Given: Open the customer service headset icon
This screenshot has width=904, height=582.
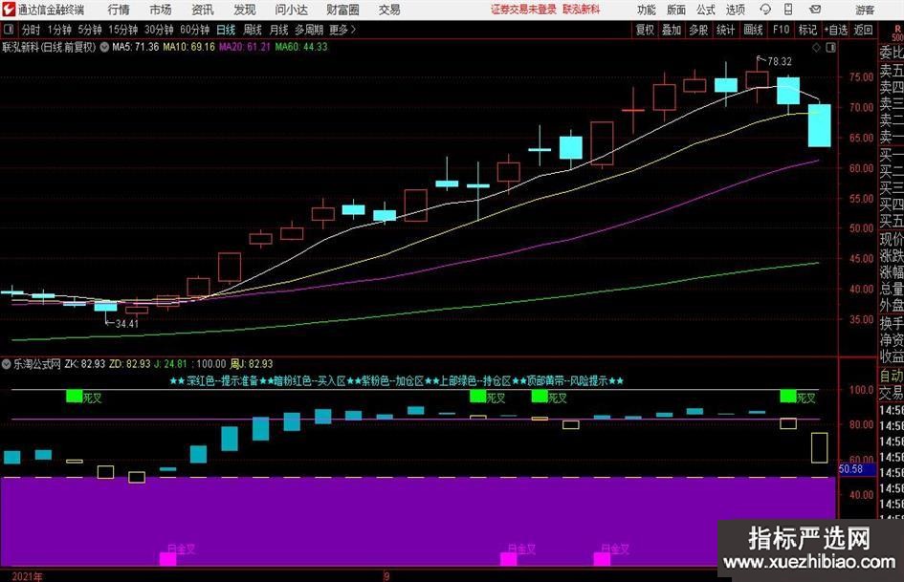Looking at the screenshot, I should 765,10.
